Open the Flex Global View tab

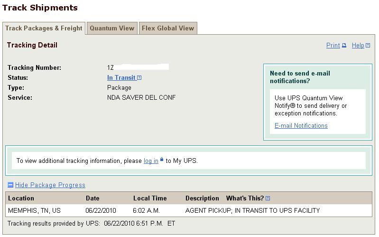coord(168,28)
